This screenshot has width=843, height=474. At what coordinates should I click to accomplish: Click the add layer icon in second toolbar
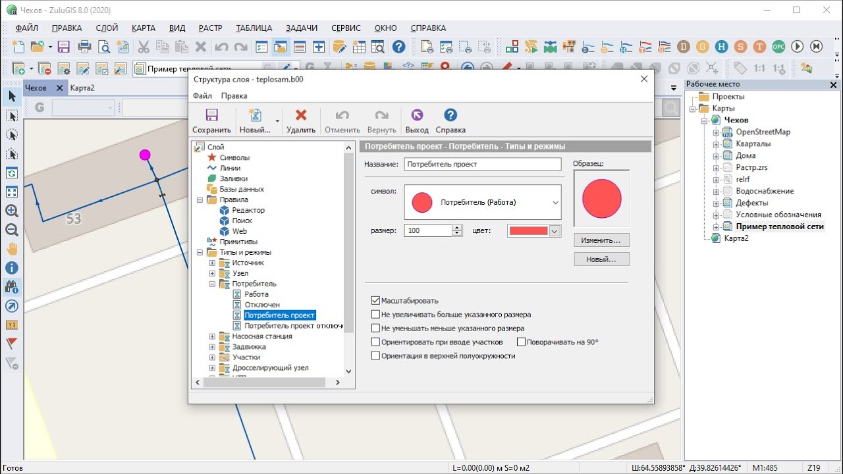coord(18,68)
